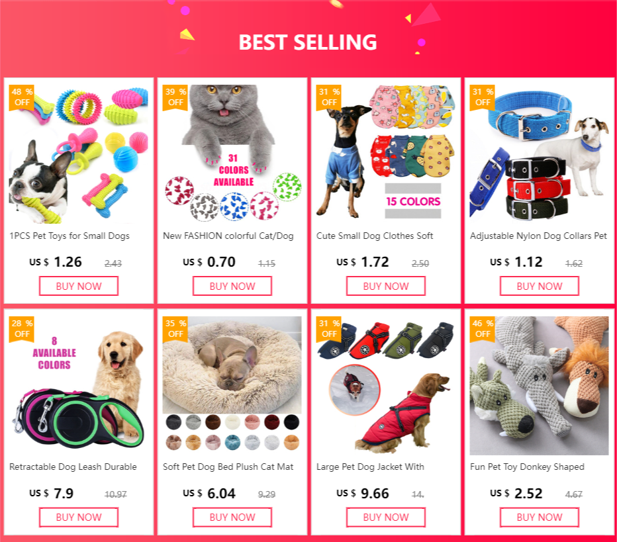Click the US $ 9.66 price on dog jacket
Image resolution: width=617 pixels, height=542 pixels.
pos(362,493)
